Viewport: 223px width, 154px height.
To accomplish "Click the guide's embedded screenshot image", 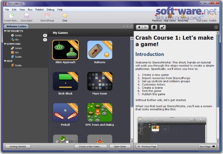I will coord(172,130).
